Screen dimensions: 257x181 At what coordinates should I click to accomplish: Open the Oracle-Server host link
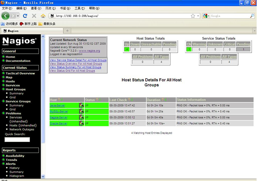[59, 124]
